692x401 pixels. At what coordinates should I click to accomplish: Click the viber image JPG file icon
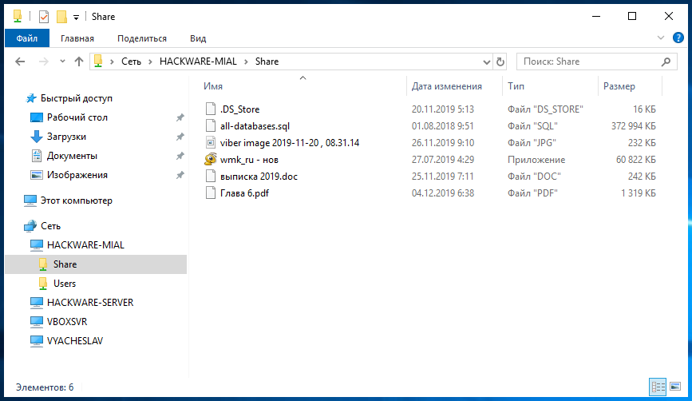[x=211, y=142]
